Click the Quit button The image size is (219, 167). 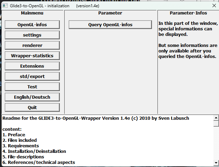[32, 108]
